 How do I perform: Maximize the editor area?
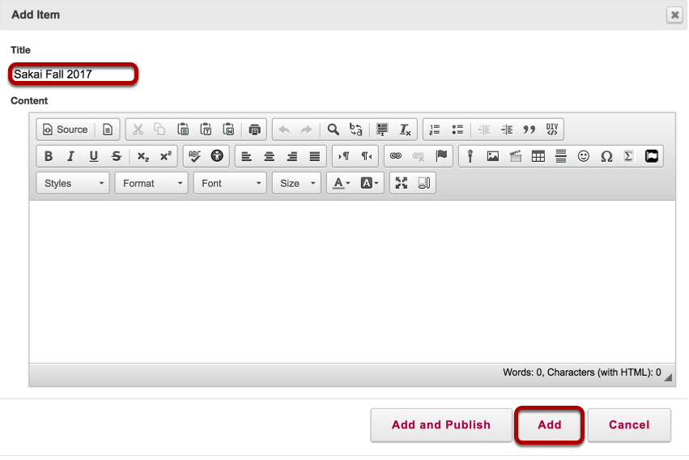[402, 183]
